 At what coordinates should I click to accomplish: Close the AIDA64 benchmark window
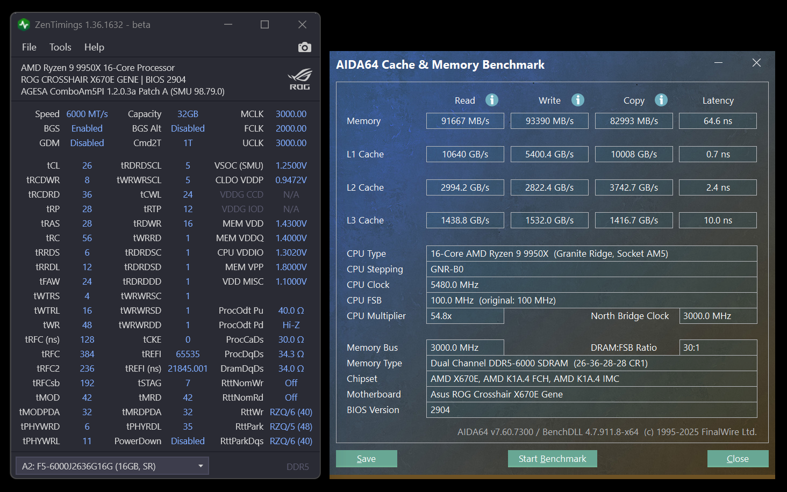pos(756,63)
